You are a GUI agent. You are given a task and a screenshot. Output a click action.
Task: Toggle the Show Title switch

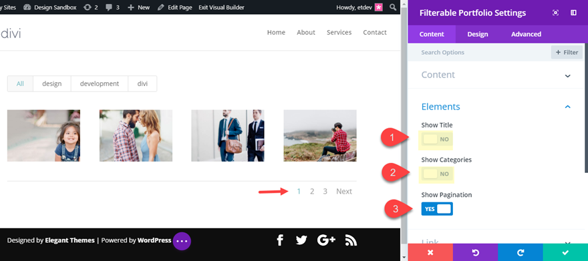[437, 140]
